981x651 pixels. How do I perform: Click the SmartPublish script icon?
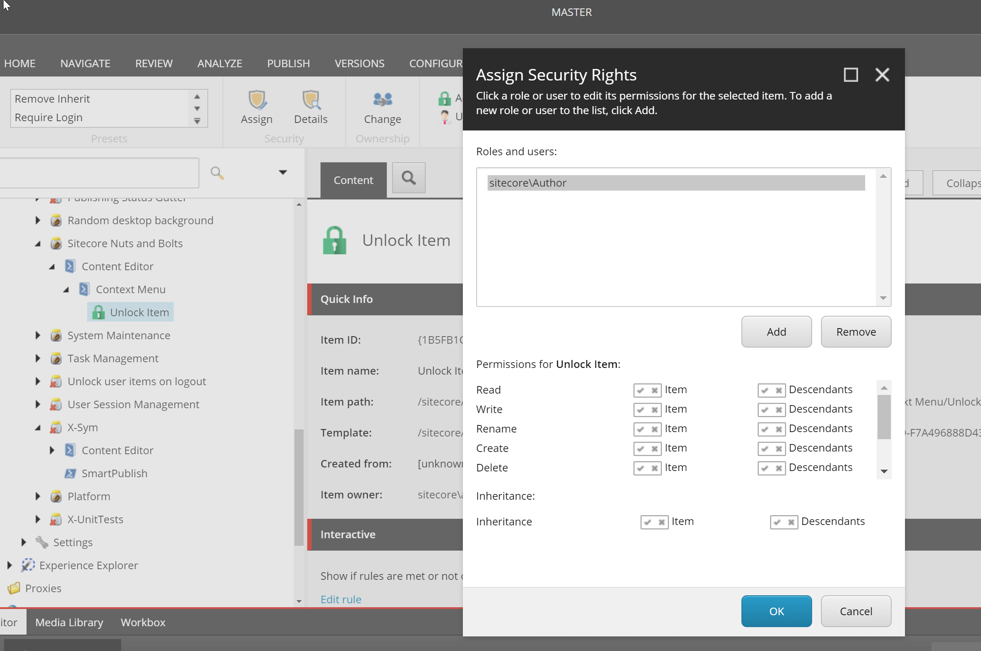pos(70,473)
